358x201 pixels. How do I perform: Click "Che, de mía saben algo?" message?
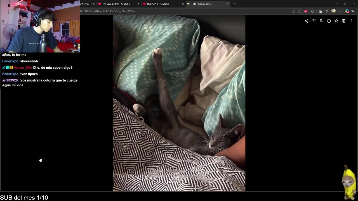(x=53, y=68)
